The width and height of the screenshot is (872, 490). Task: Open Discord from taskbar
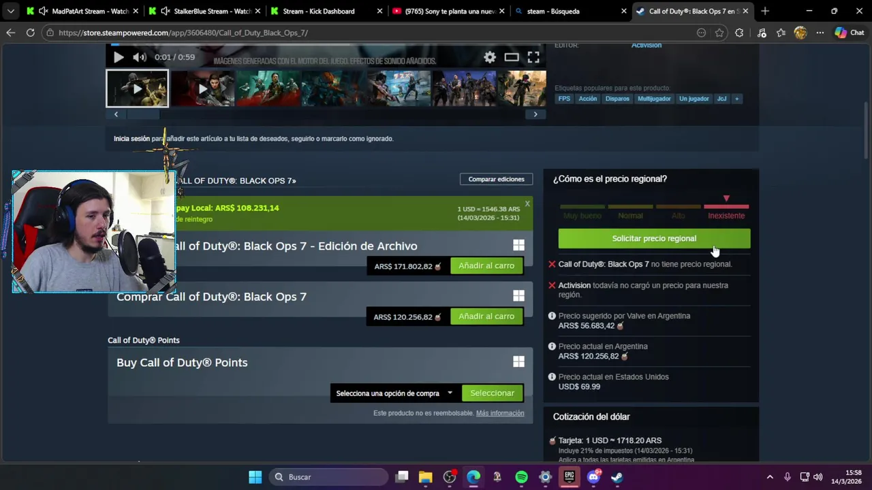pyautogui.click(x=593, y=477)
